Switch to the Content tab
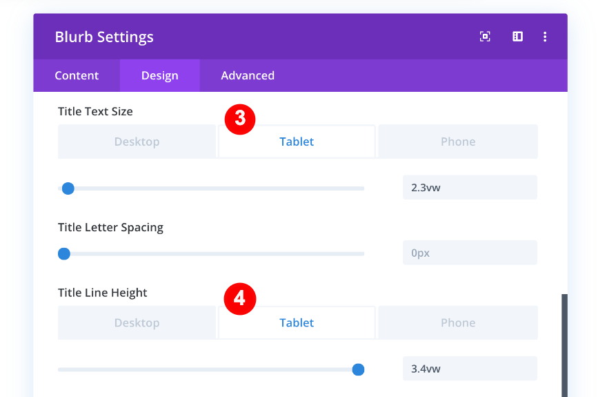607x397 pixels. [77, 76]
